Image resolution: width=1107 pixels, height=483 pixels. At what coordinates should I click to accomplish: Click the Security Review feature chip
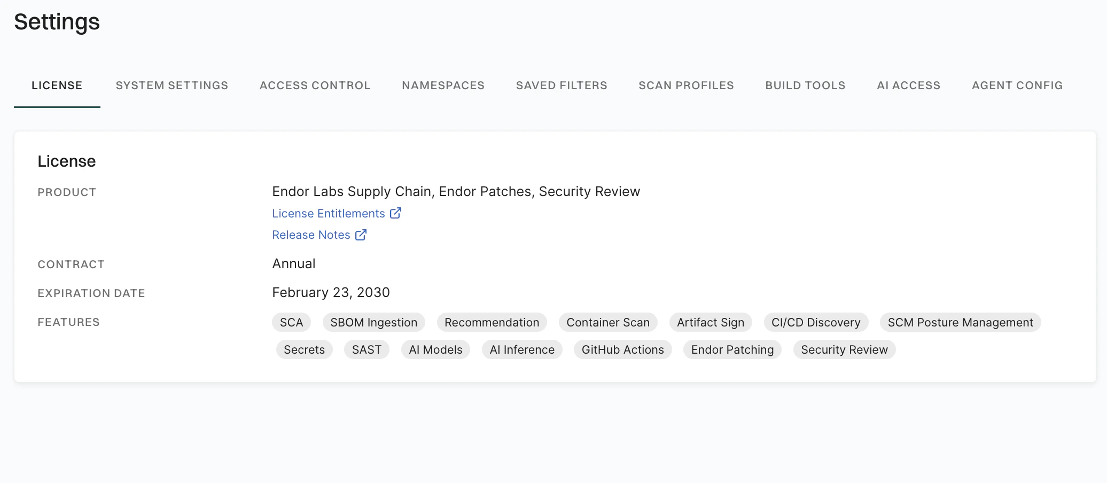[844, 350]
